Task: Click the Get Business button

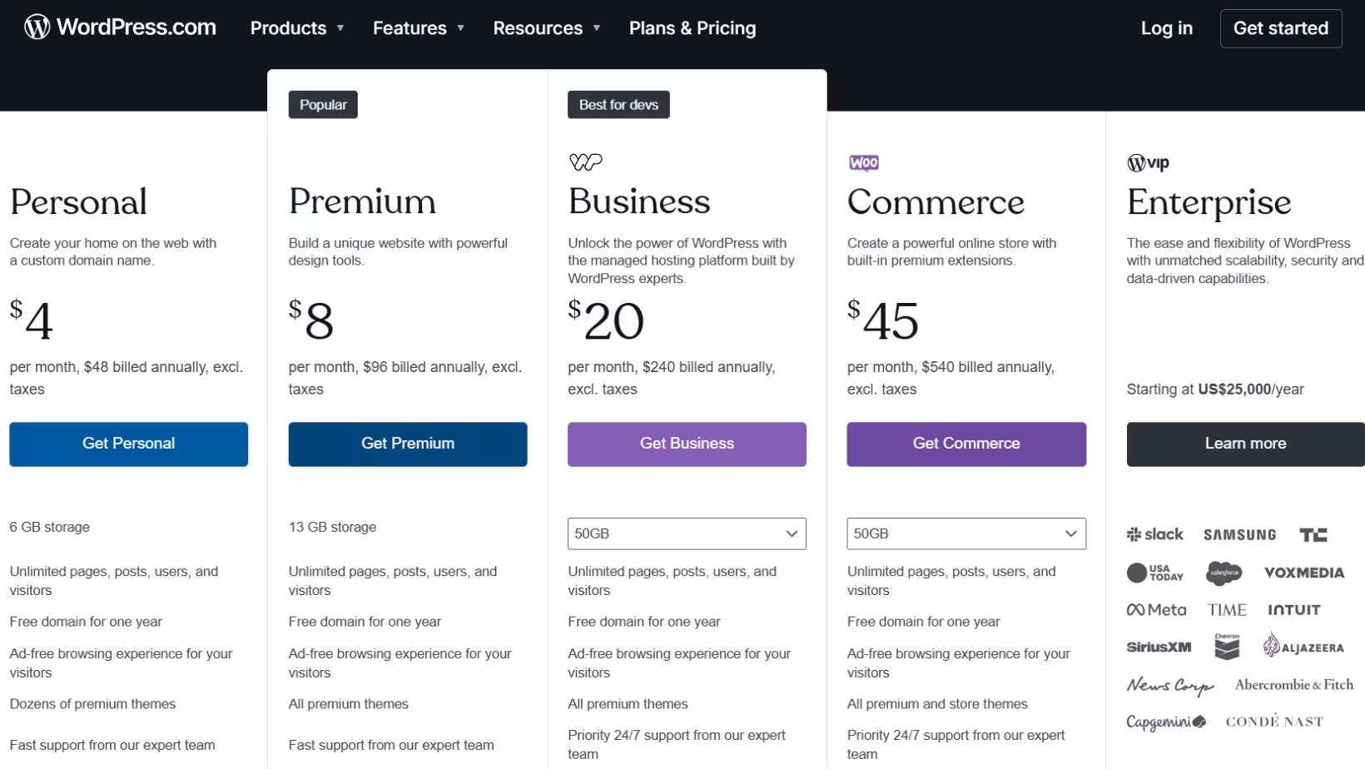Action: pos(686,444)
